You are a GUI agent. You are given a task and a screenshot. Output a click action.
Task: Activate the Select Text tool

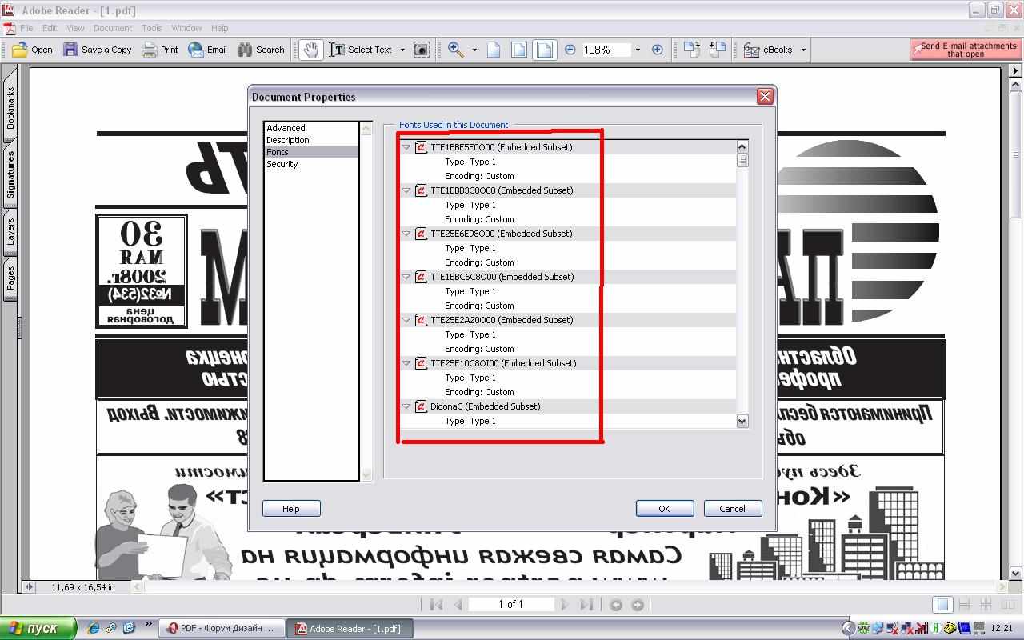tap(361, 50)
